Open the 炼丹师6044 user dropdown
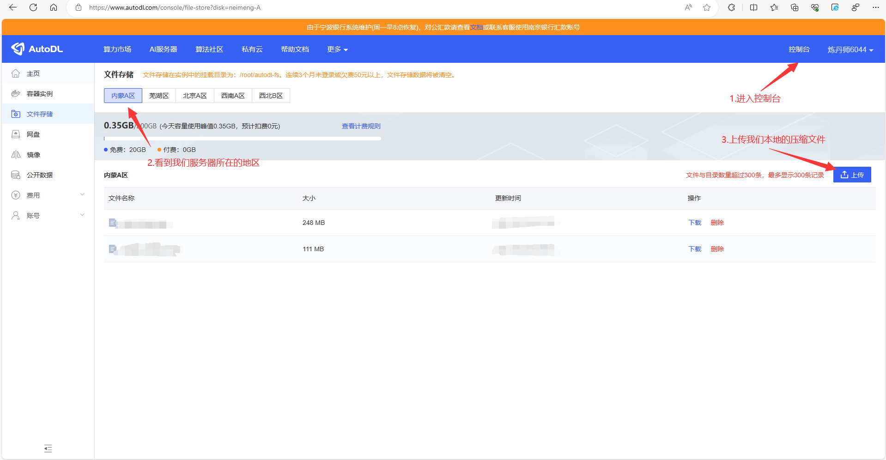 [x=850, y=49]
